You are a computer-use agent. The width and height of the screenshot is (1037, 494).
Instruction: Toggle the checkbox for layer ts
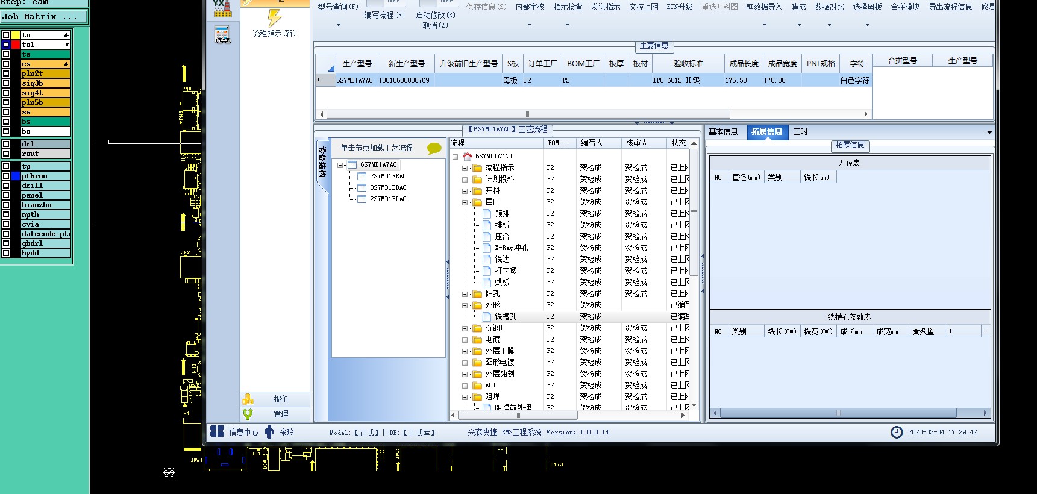pyautogui.click(x=6, y=54)
